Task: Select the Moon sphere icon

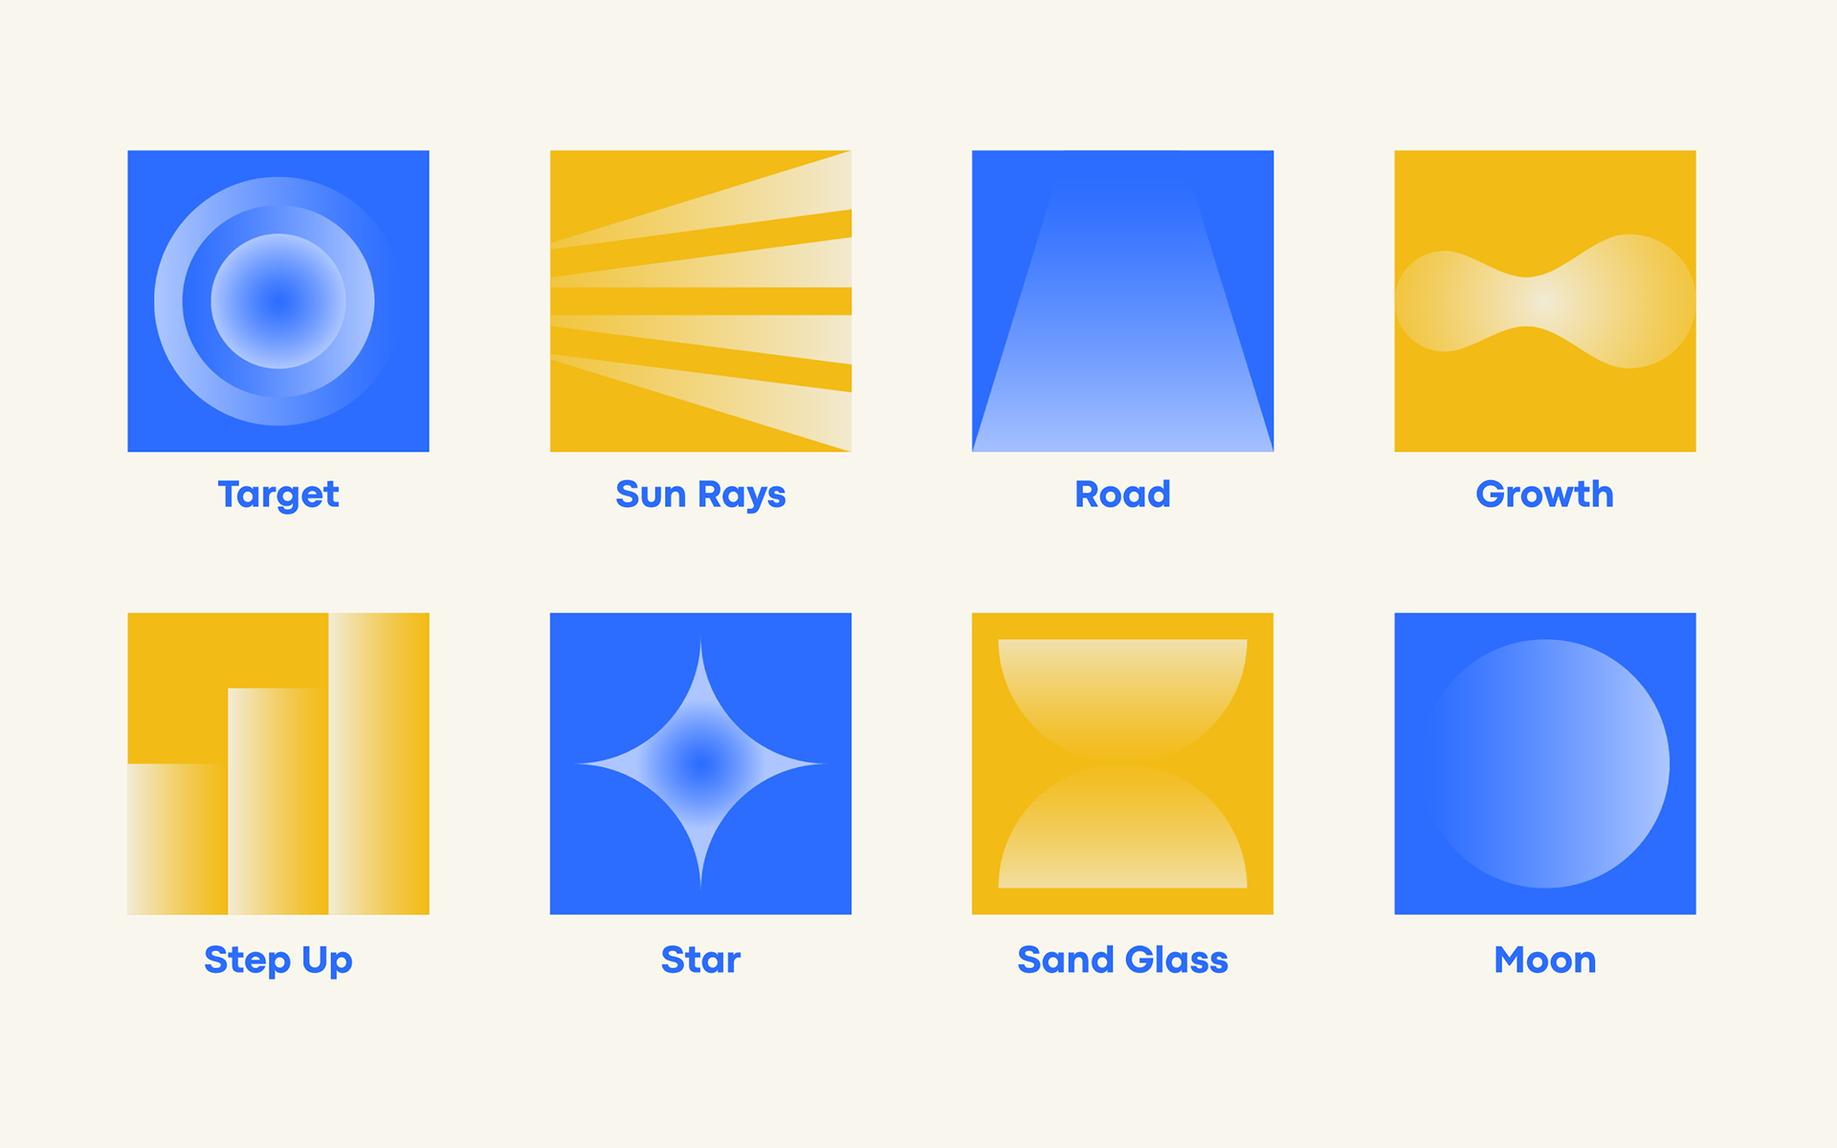Action: tap(1544, 763)
